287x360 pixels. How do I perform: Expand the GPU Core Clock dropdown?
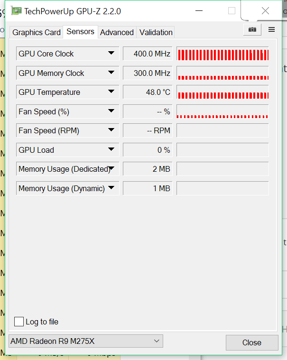click(x=111, y=53)
